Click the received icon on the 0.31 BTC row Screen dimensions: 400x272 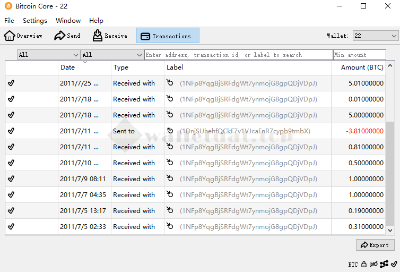coord(170,227)
